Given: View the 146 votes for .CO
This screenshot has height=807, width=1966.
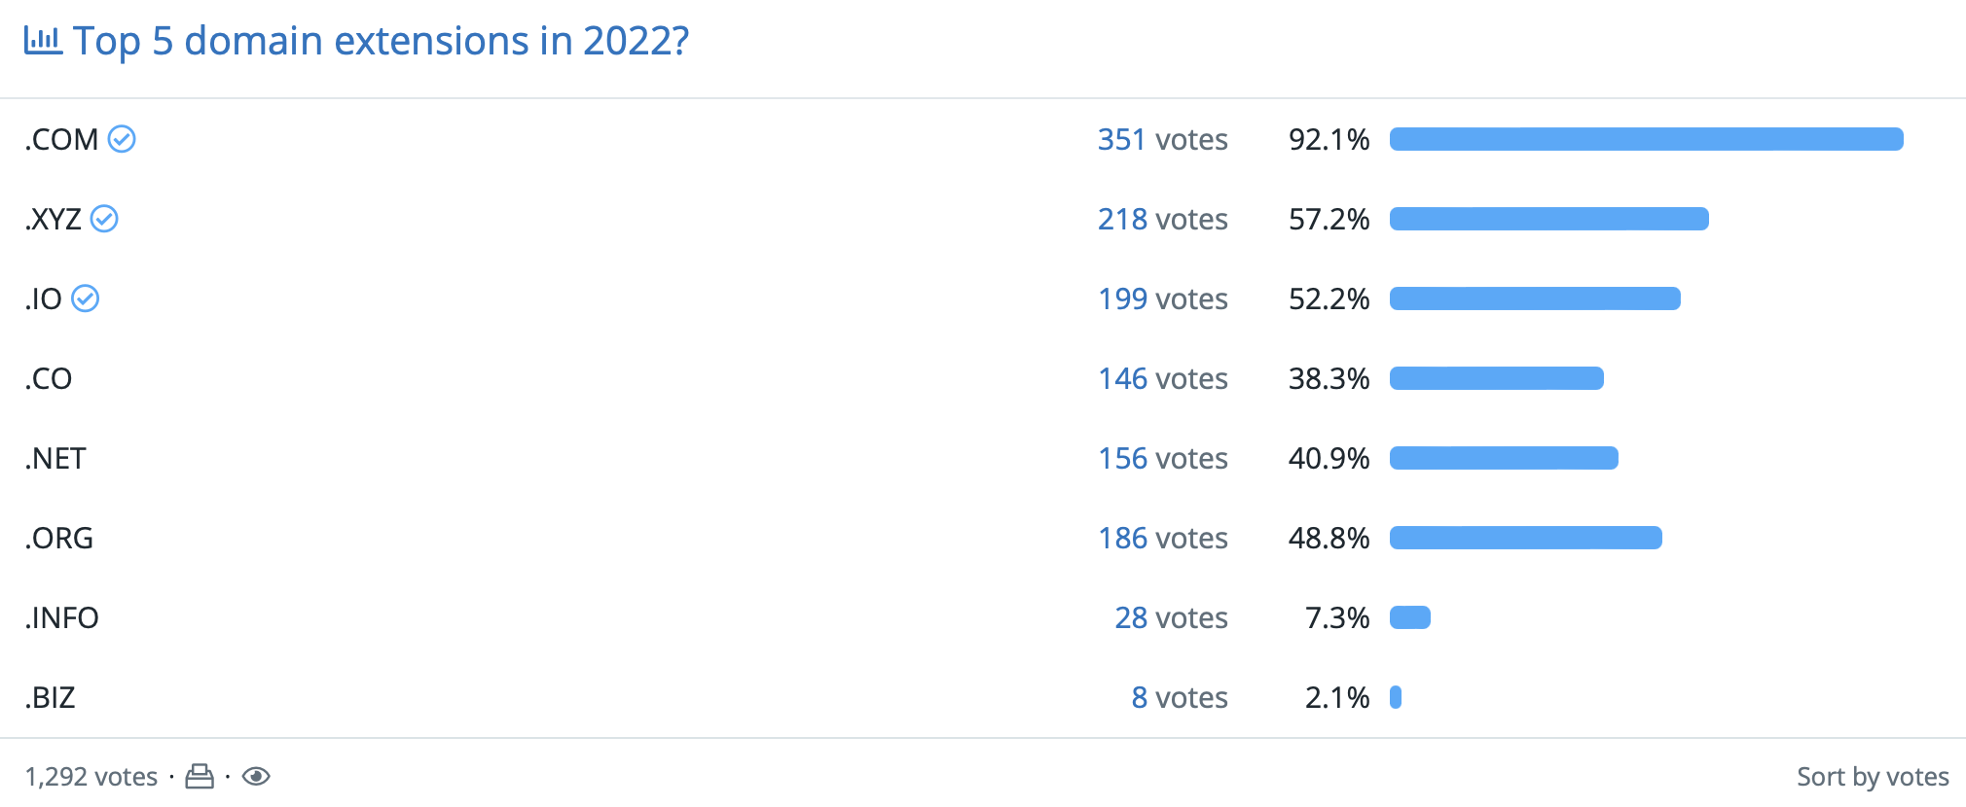Looking at the screenshot, I should click(1162, 379).
